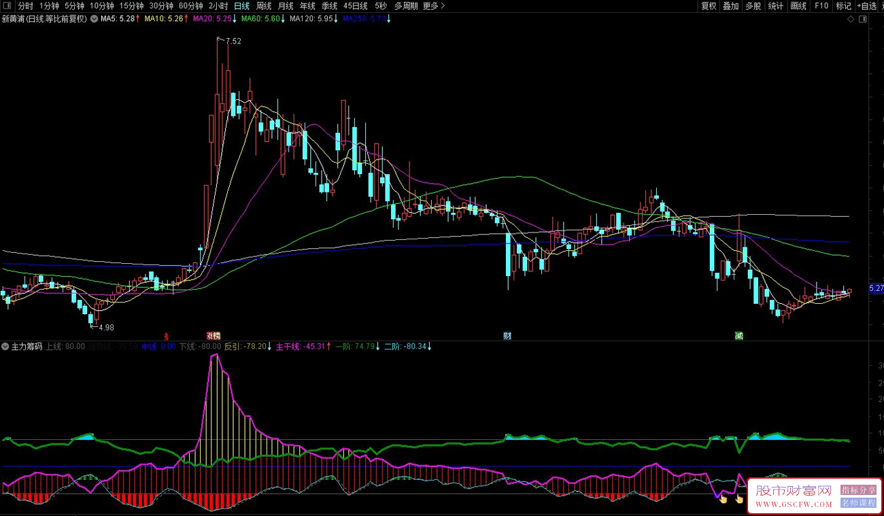Image resolution: width=884 pixels, height=516 pixels.
Task: Switch to the 60分钟 period tab
Action: coord(191,5)
